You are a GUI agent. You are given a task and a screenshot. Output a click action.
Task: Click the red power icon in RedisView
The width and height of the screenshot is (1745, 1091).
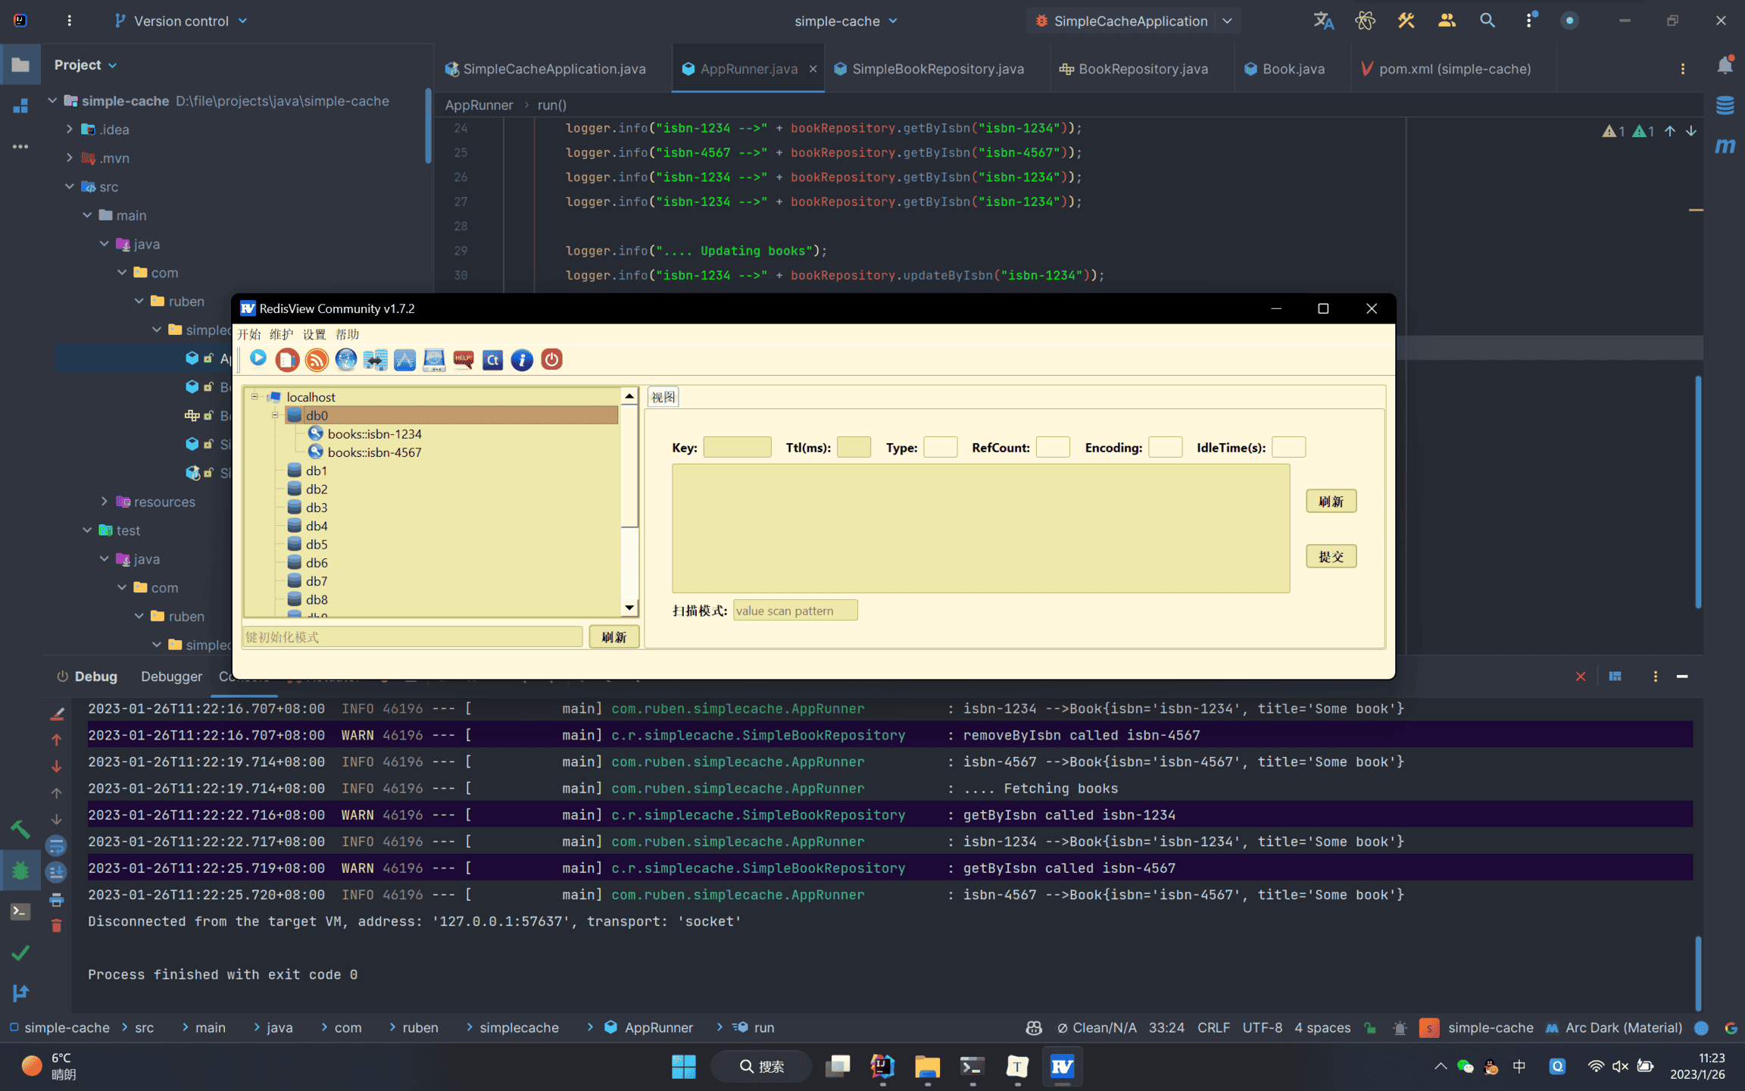551,360
